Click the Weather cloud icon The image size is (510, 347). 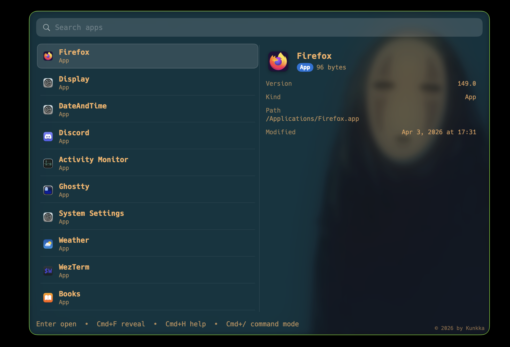click(48, 244)
